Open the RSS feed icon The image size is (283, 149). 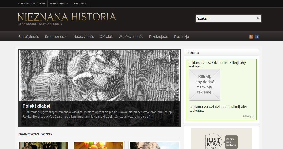pyautogui.click(x=251, y=37)
